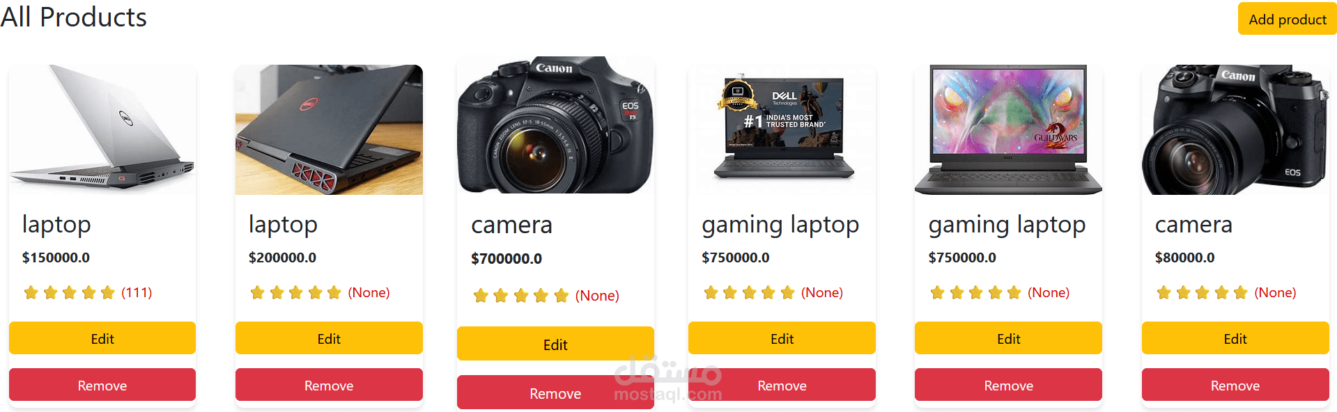Click first star of $150000 laptop rating
Image resolution: width=1337 pixels, height=412 pixels.
click(x=31, y=292)
